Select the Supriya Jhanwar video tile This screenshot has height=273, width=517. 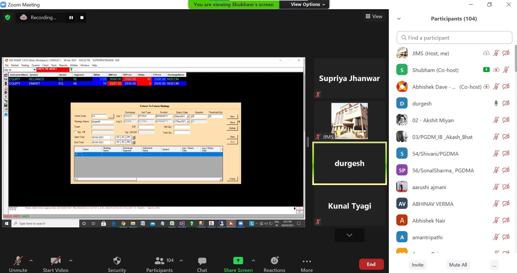[349, 78]
